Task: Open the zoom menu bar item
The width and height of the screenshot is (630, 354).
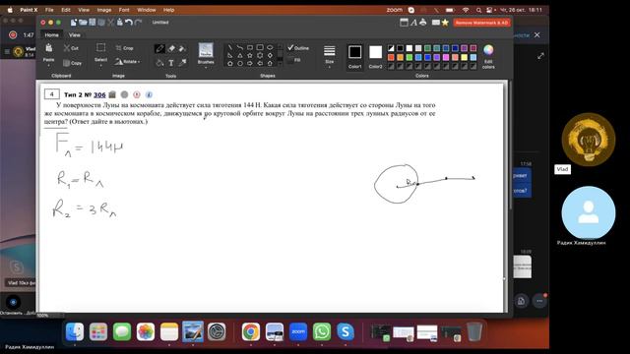Action: (394, 10)
